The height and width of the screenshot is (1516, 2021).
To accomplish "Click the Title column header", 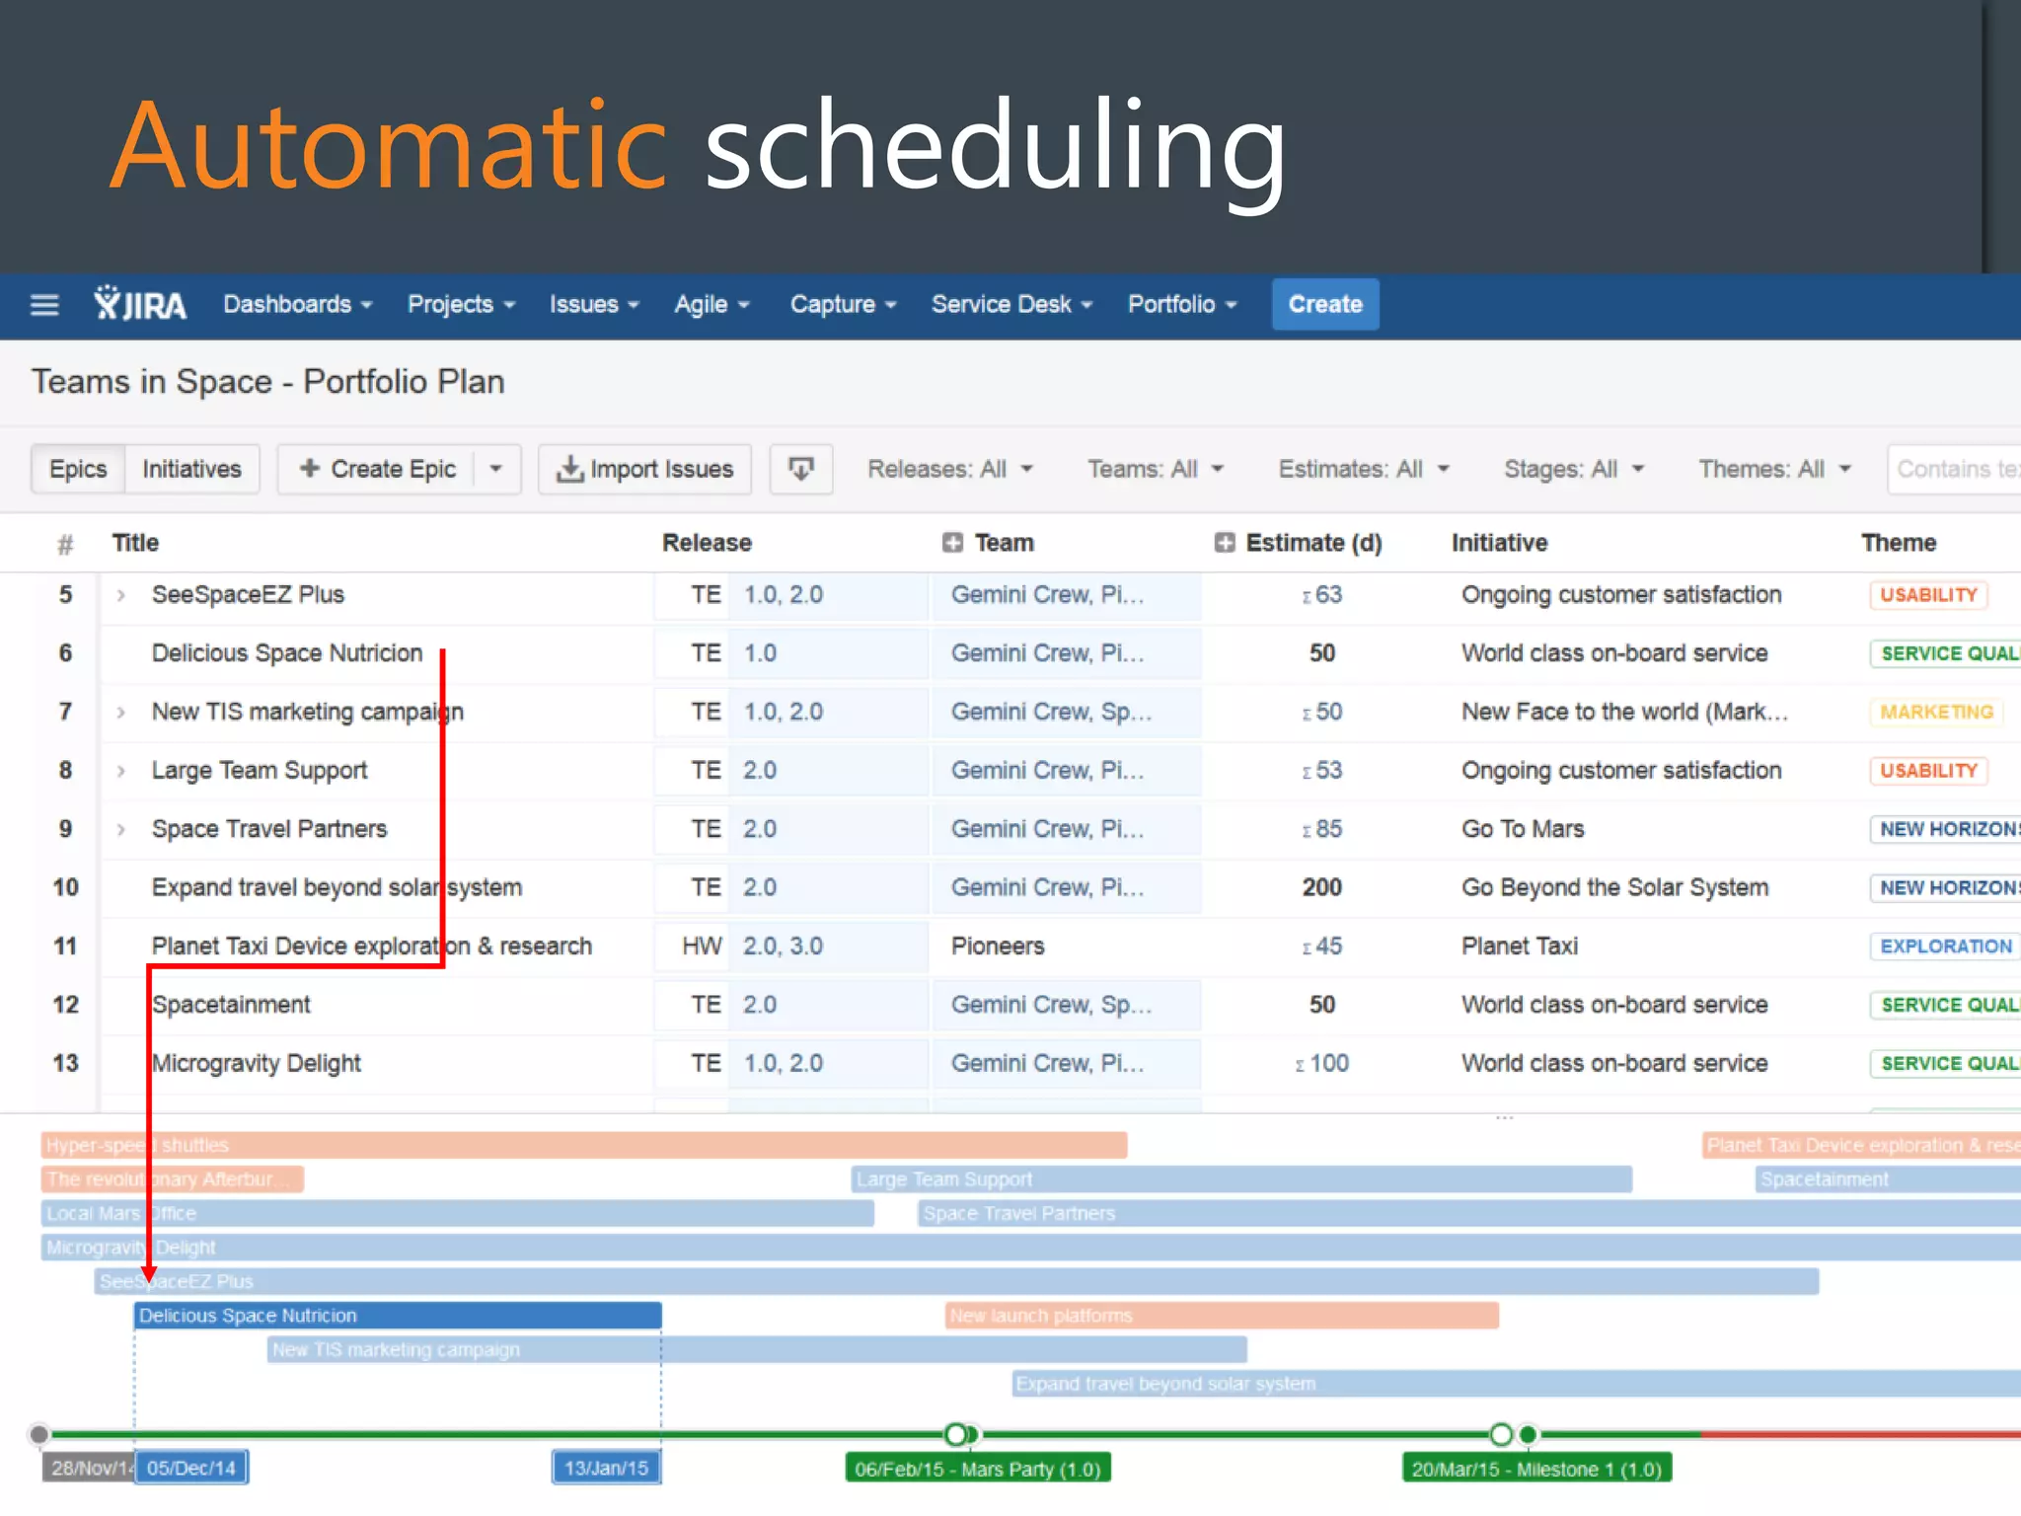I will tap(135, 543).
